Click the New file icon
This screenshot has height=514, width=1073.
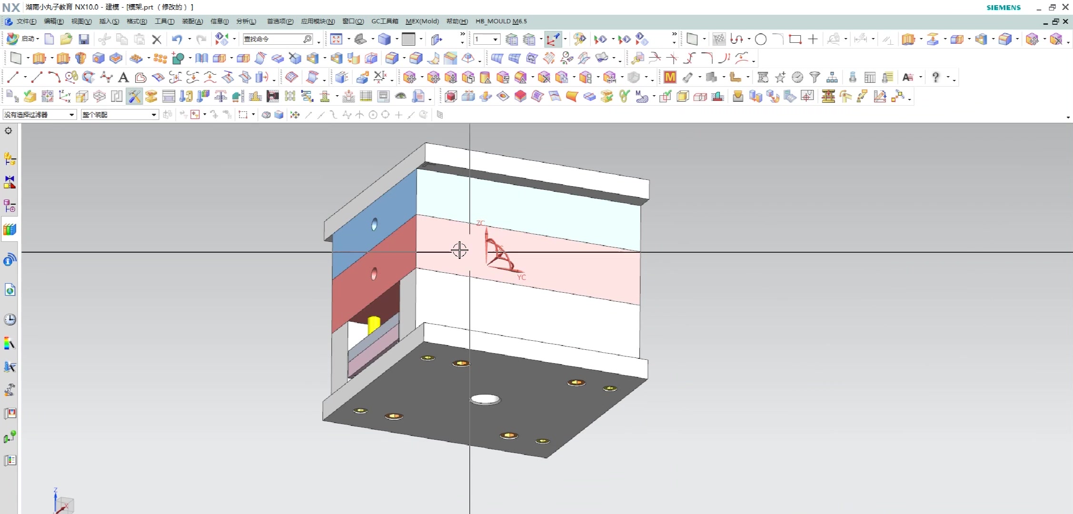point(50,39)
